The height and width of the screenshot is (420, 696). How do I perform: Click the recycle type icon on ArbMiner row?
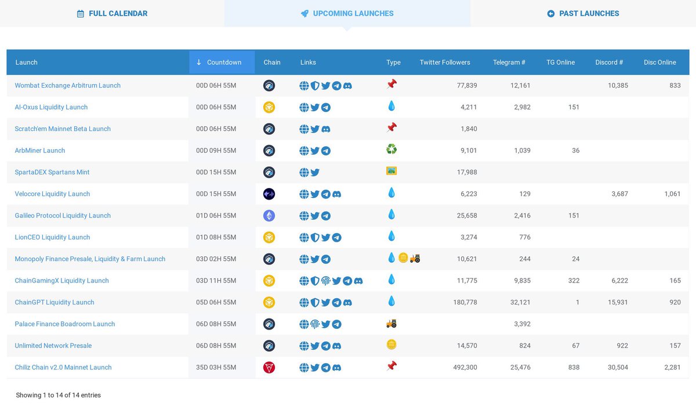(391, 149)
